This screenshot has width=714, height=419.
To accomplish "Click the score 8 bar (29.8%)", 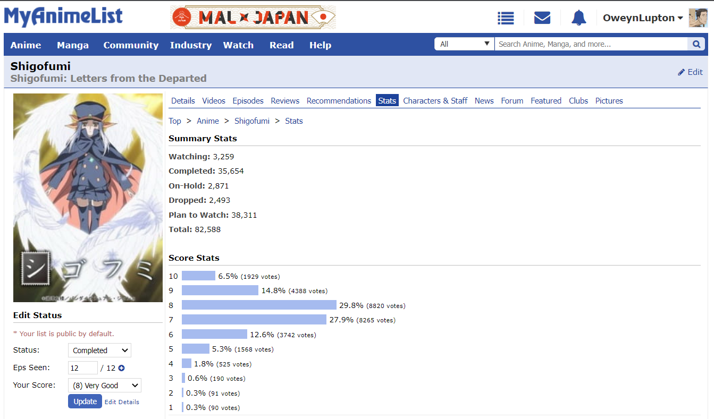I will coord(259,305).
